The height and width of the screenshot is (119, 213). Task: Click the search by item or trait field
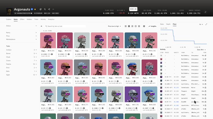tap(65, 26)
